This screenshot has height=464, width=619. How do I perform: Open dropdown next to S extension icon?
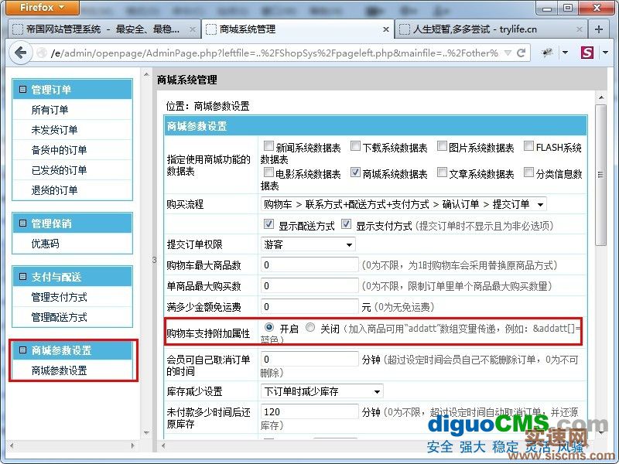(605, 53)
